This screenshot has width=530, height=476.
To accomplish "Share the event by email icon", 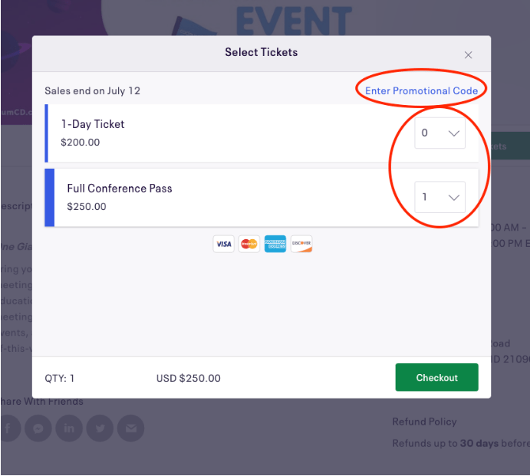I will [131, 428].
